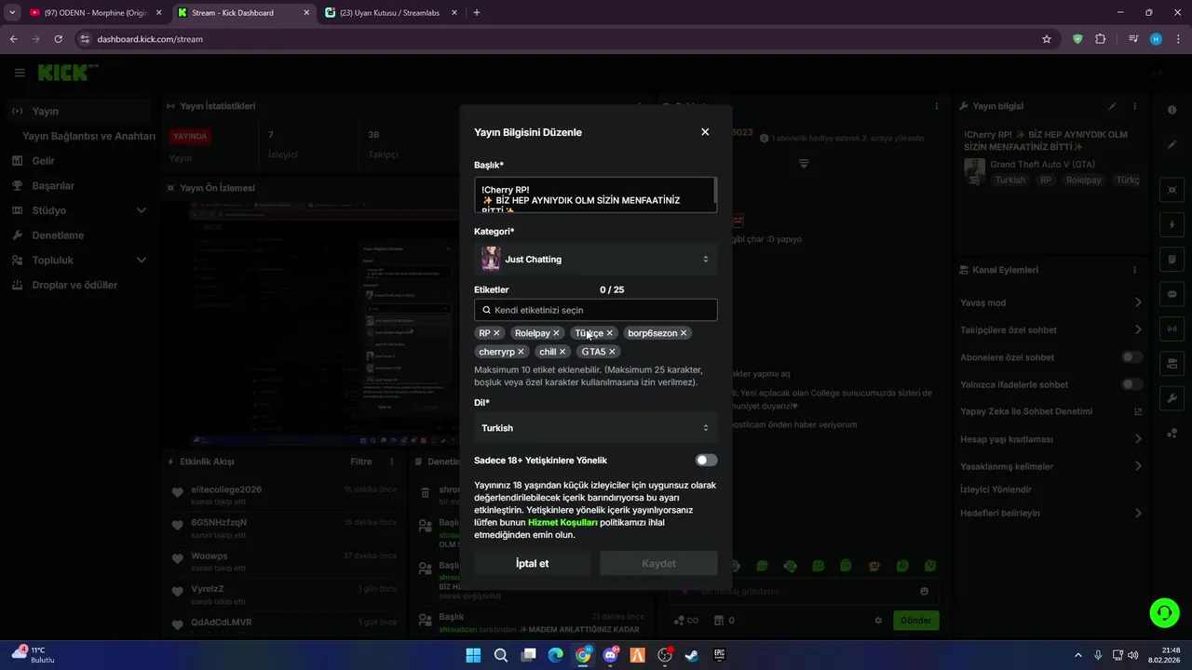Remove the Türkçe tag

[x=610, y=333]
